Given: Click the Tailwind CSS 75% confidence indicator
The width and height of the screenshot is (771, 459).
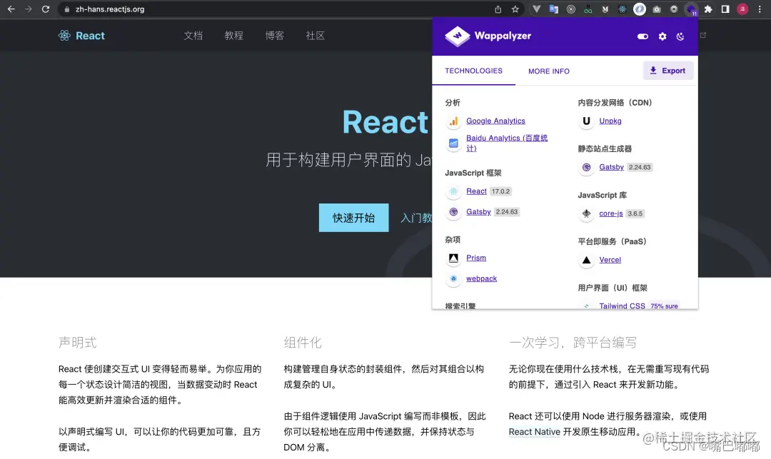Looking at the screenshot, I should pyautogui.click(x=664, y=306).
